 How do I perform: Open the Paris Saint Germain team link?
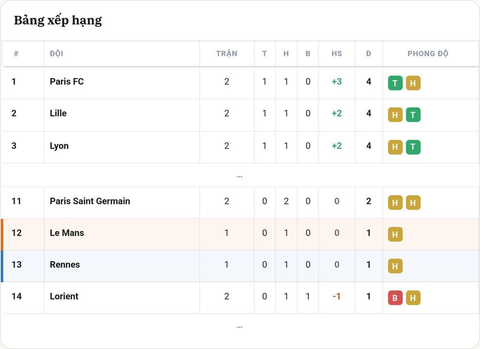click(90, 201)
